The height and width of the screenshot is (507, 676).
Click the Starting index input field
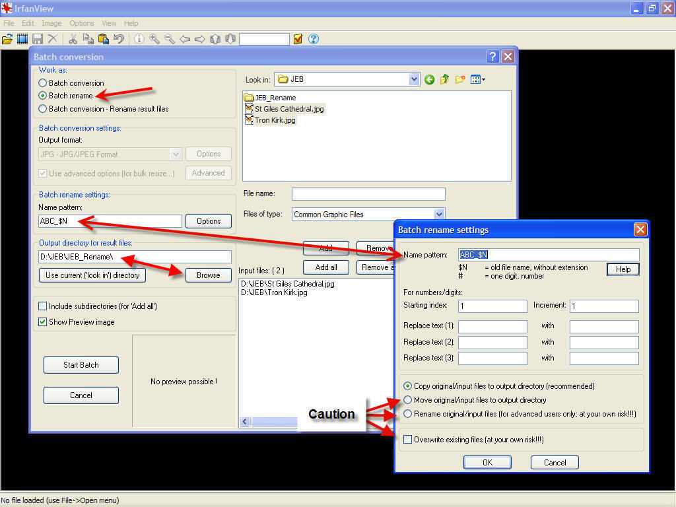492,306
